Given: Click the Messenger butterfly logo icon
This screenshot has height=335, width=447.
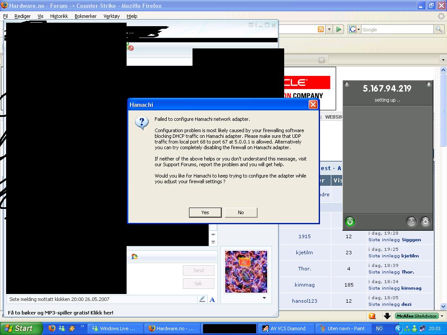Looking at the screenshot, I should coord(134,256).
